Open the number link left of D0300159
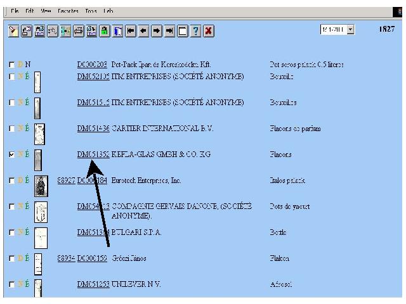 click(66, 258)
